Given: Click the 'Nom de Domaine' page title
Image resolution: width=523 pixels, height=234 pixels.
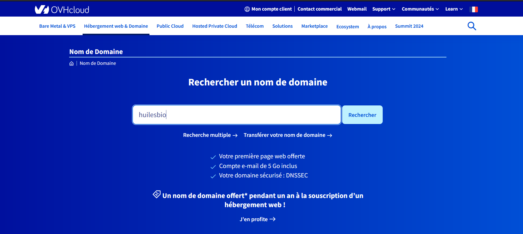Looking at the screenshot, I should (x=96, y=52).
